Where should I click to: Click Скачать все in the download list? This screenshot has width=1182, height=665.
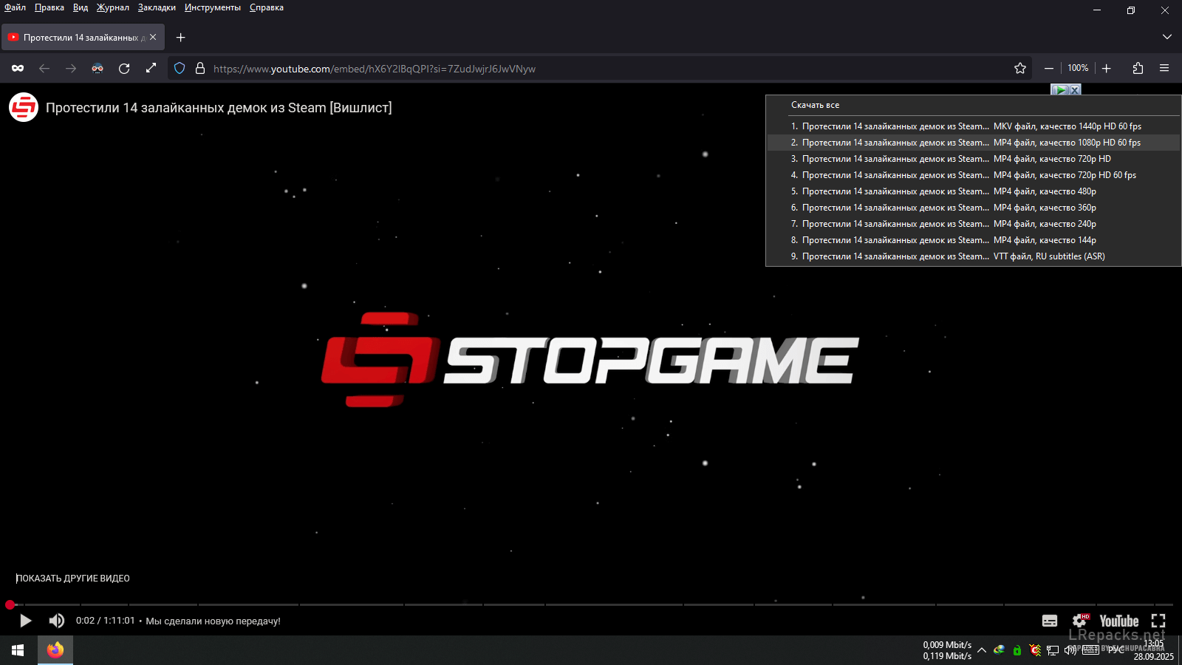tap(815, 105)
